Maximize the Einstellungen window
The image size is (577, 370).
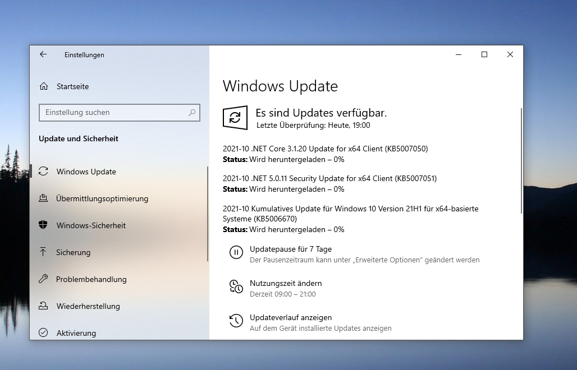point(484,54)
